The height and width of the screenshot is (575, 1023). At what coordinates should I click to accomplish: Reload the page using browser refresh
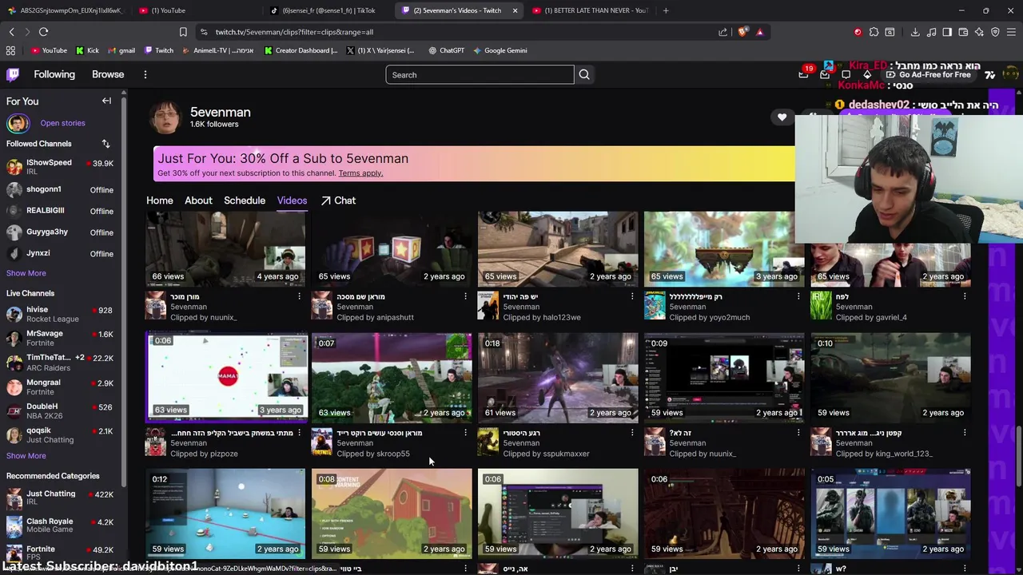click(43, 32)
